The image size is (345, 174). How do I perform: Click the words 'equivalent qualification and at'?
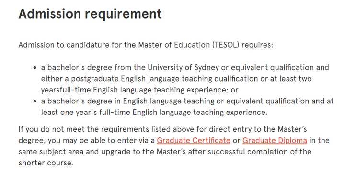(280, 101)
